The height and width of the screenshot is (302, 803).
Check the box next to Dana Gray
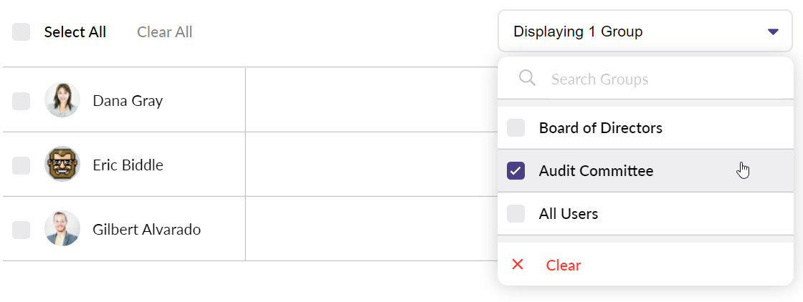click(22, 101)
